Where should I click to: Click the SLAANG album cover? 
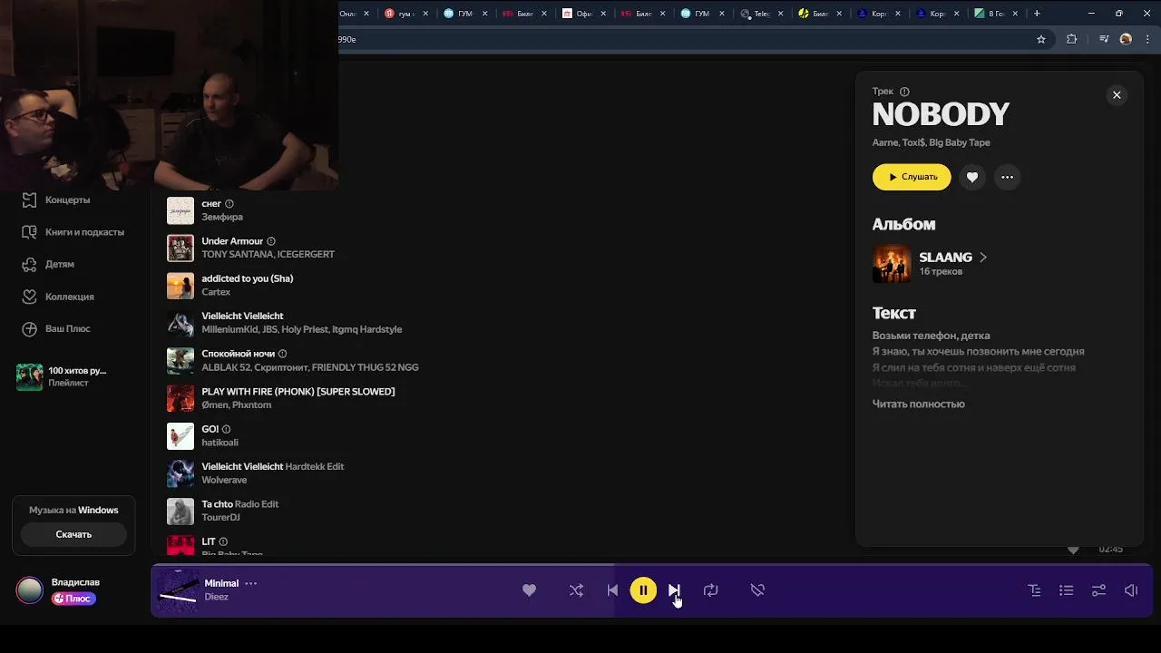(892, 264)
